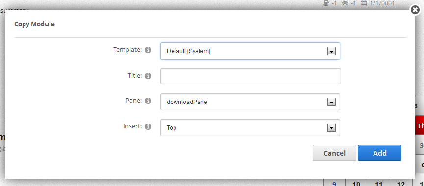
Task: Click the calendar icon beside 1/1/0001
Action: click(364, 3)
